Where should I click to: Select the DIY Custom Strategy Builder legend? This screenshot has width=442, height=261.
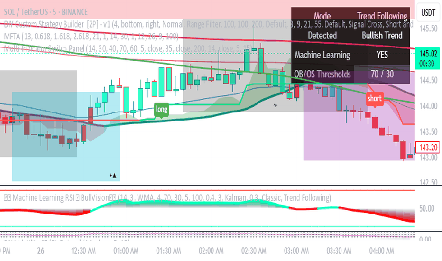click(209, 24)
